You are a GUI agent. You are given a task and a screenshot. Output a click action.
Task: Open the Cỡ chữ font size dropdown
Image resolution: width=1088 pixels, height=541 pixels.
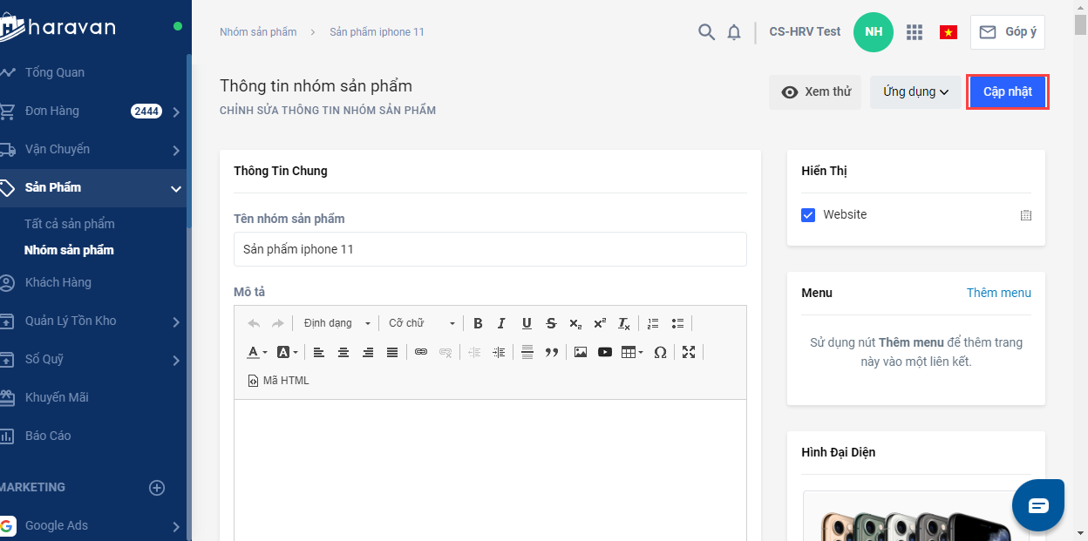coord(422,323)
